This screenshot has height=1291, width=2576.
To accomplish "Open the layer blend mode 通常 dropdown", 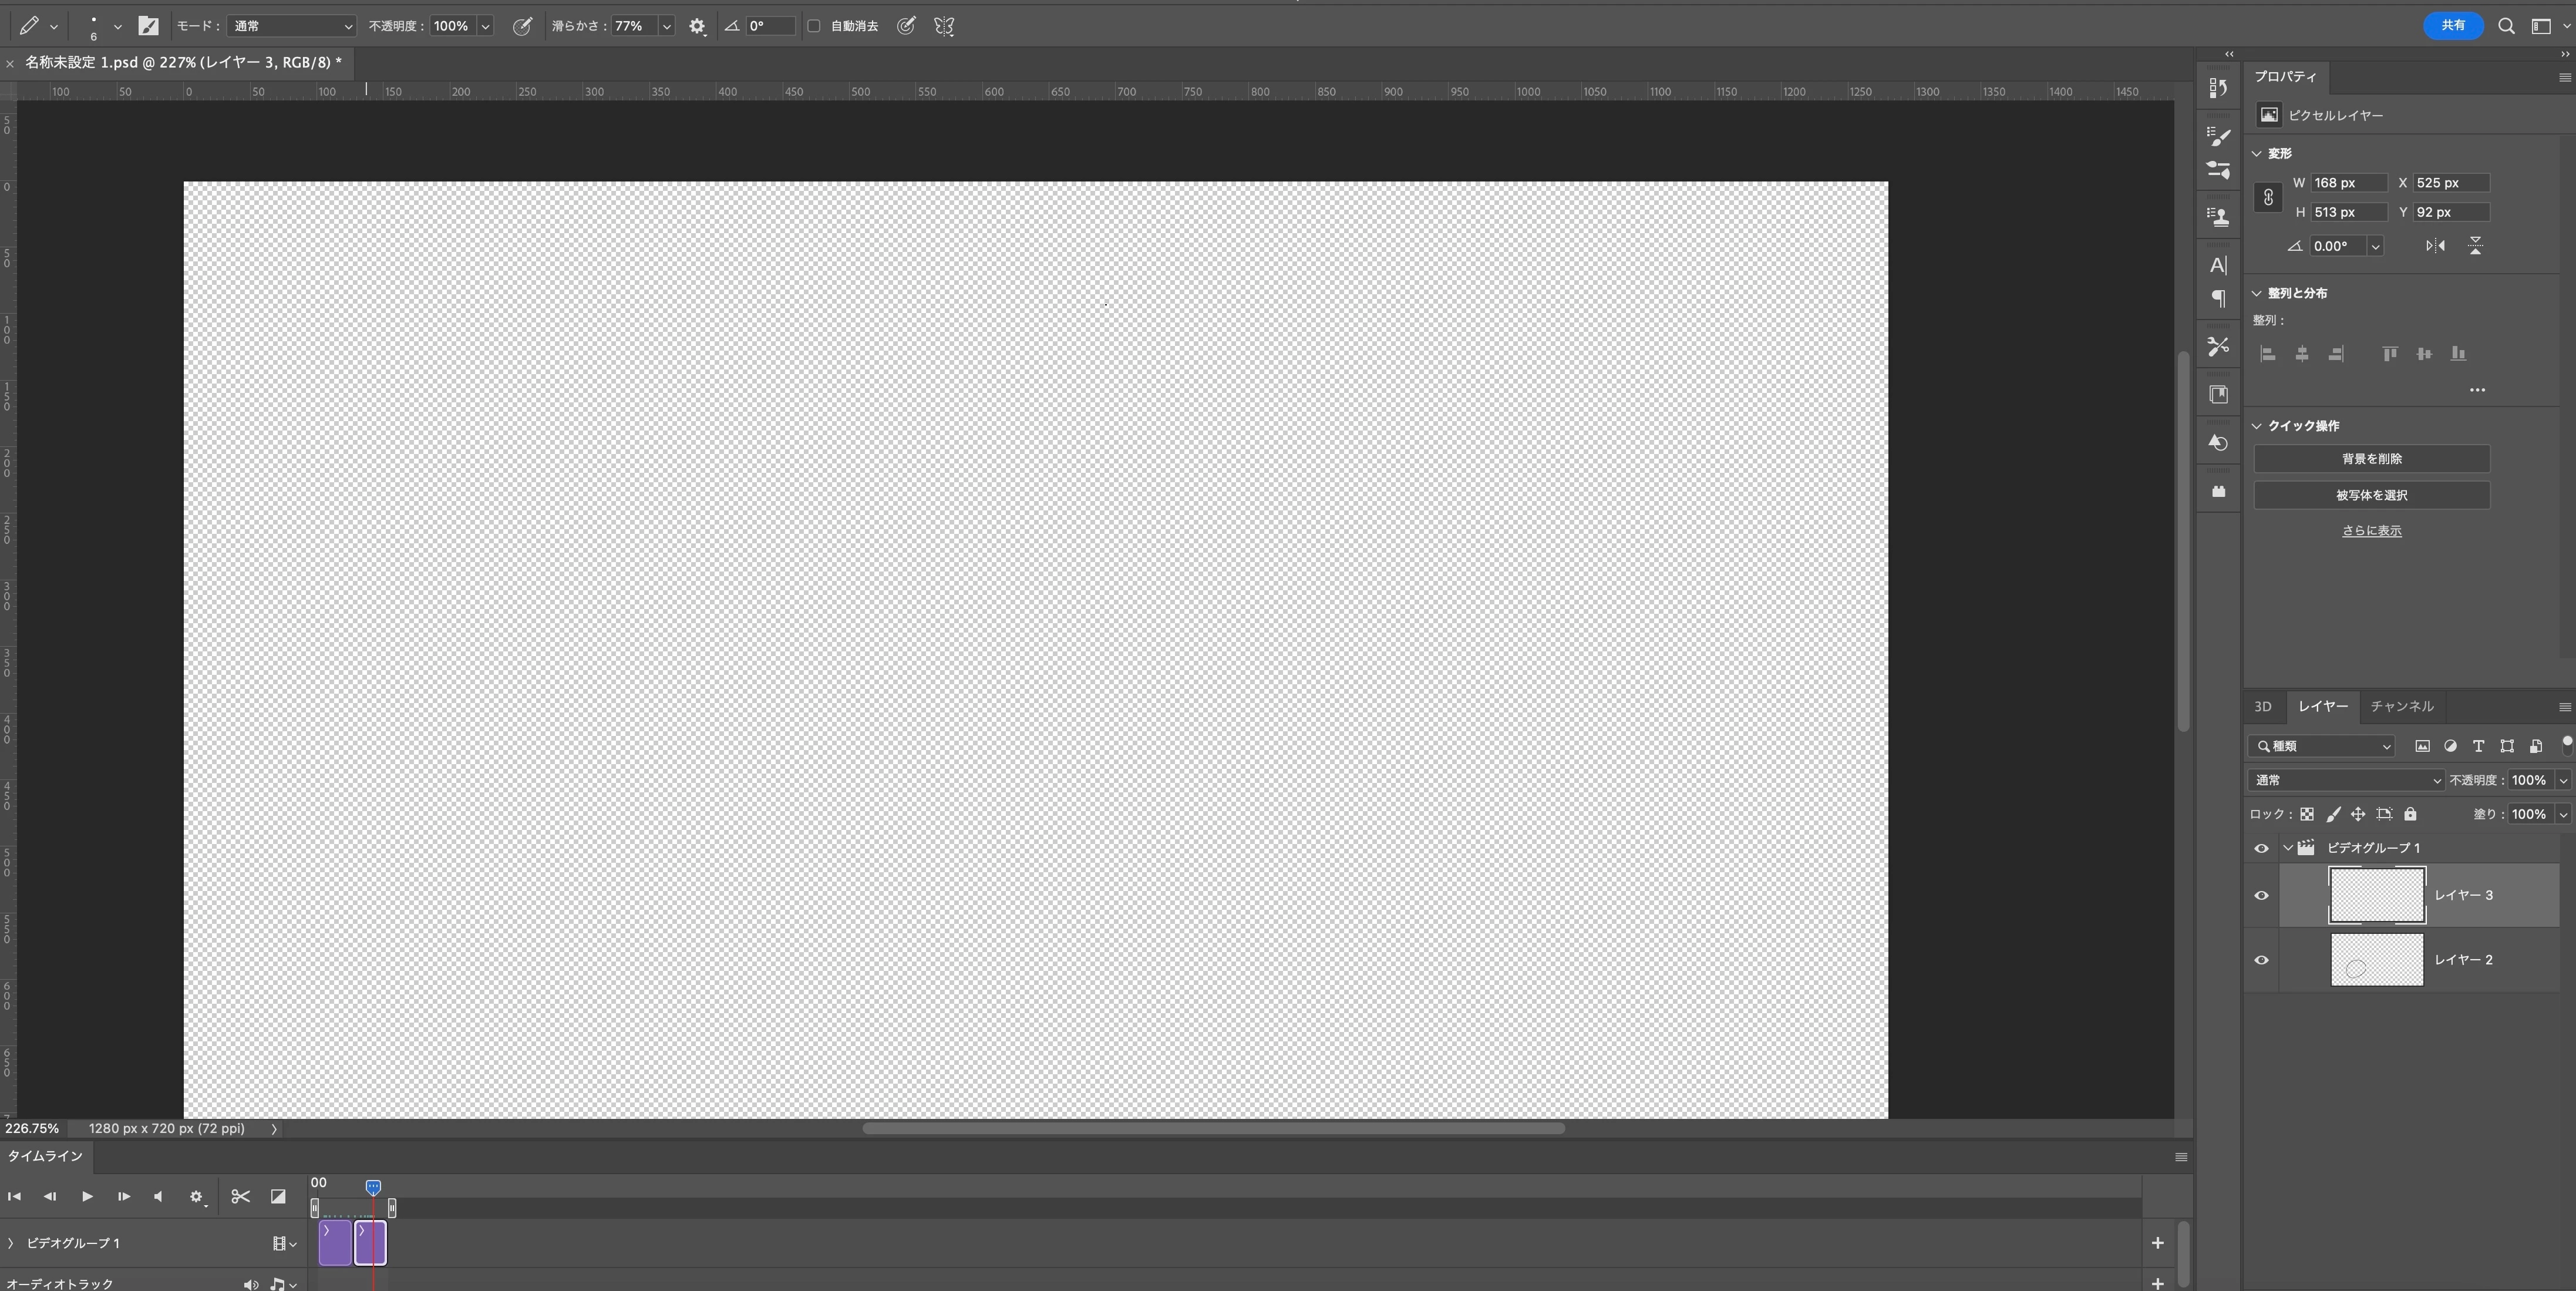I will pyautogui.click(x=2345, y=780).
